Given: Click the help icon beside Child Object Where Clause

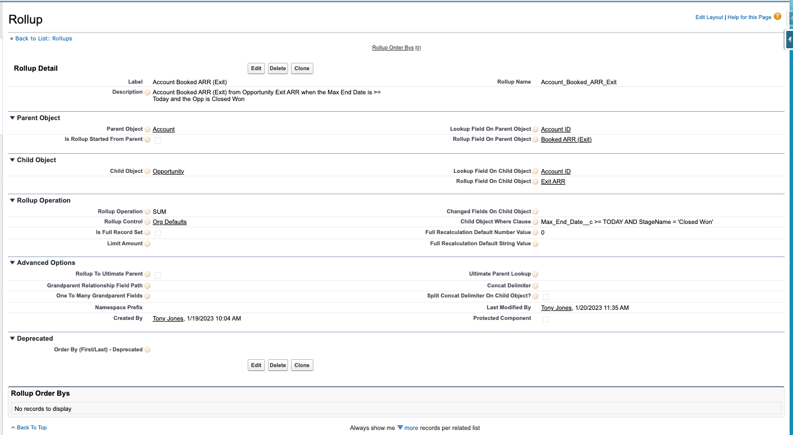Looking at the screenshot, I should click(x=535, y=222).
